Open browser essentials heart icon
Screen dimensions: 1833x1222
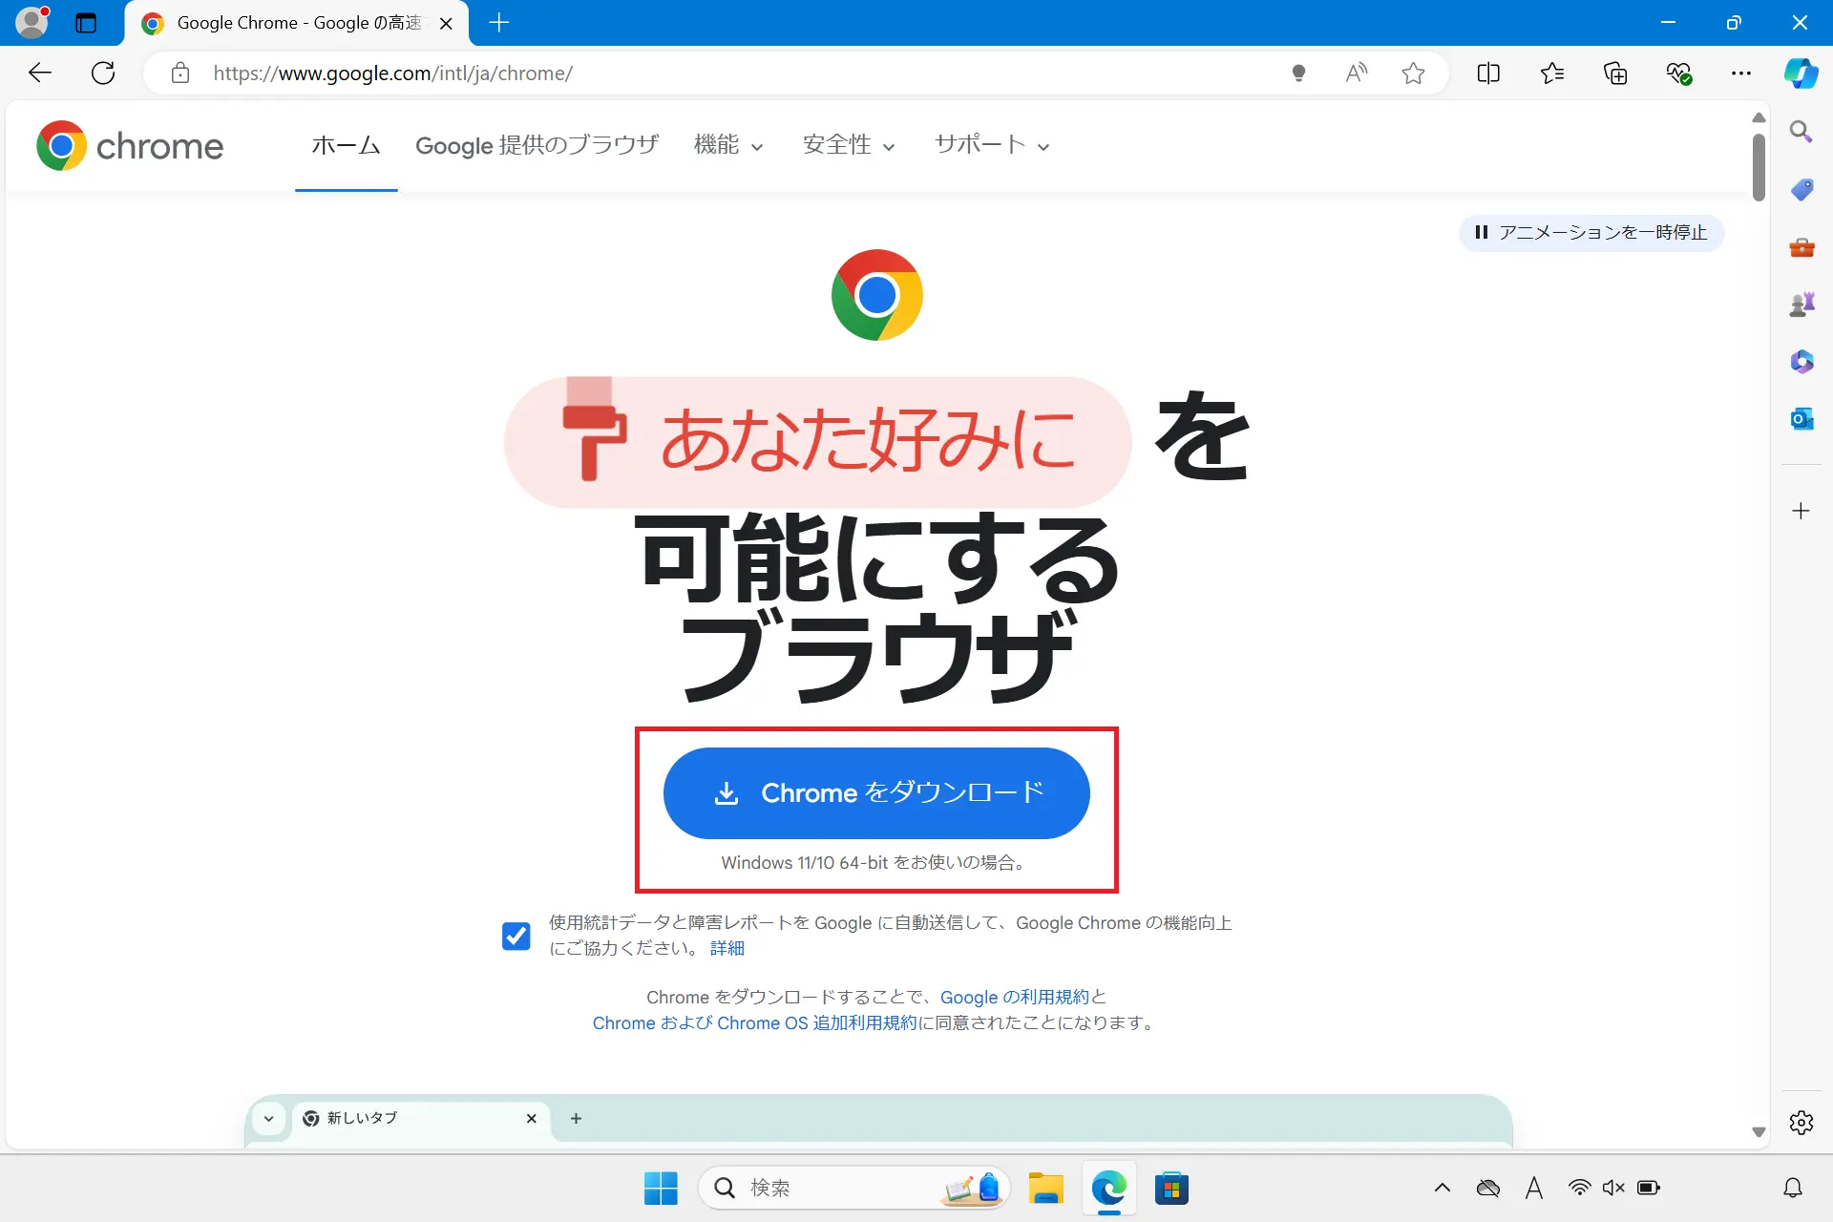(x=1678, y=73)
